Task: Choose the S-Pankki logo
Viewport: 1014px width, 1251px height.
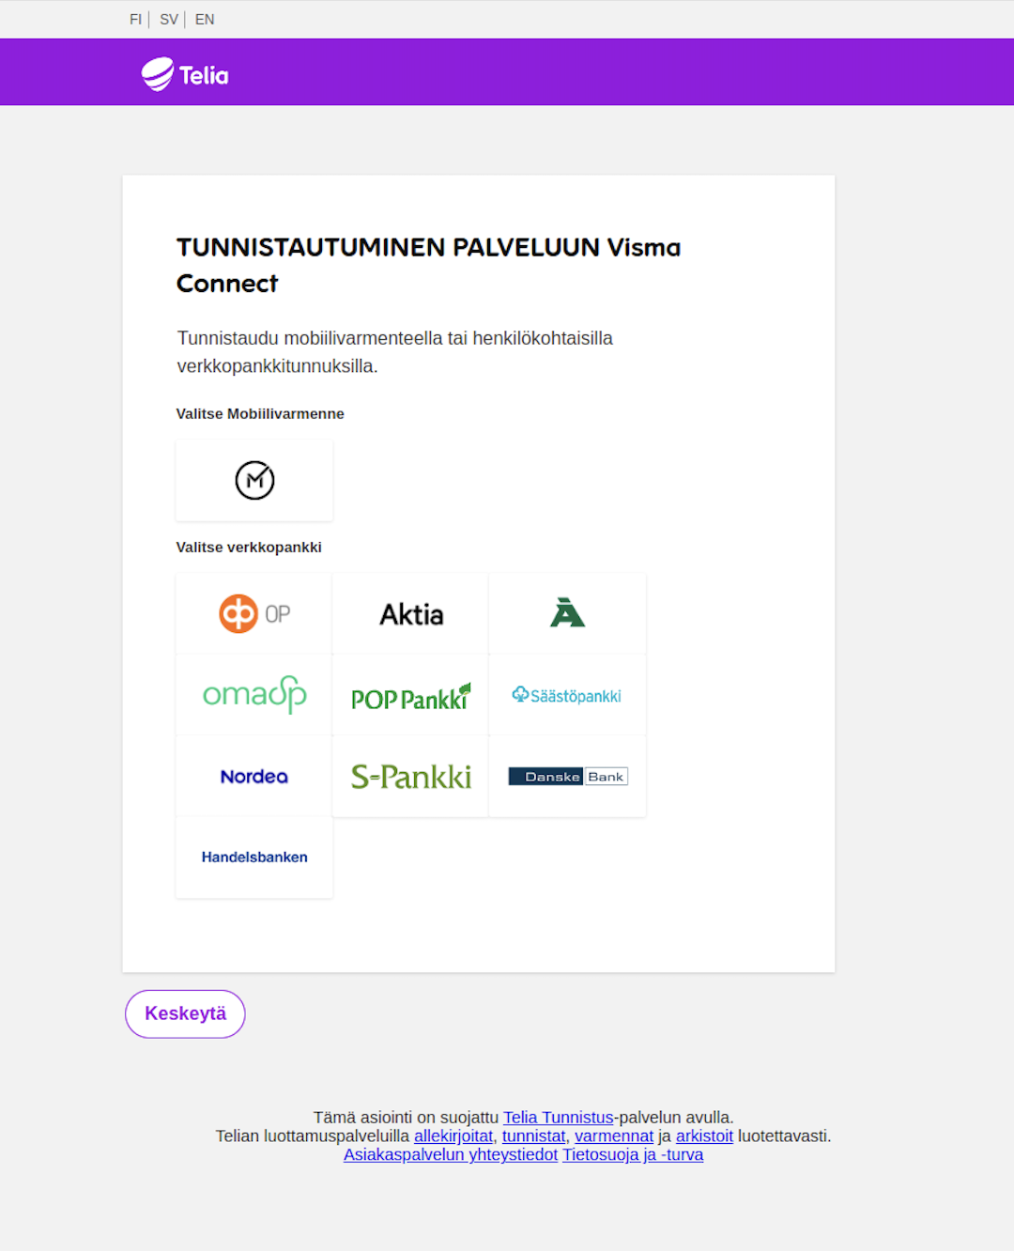Action: [411, 777]
